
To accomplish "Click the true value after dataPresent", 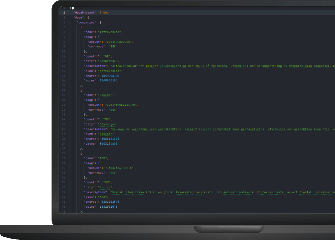I will coord(103,13).
